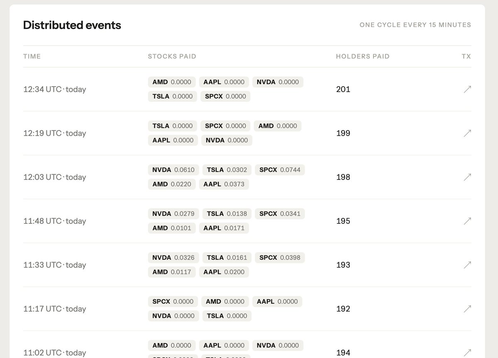
Task: Select the 11:17 UTC today timestamp
Action: click(55, 309)
